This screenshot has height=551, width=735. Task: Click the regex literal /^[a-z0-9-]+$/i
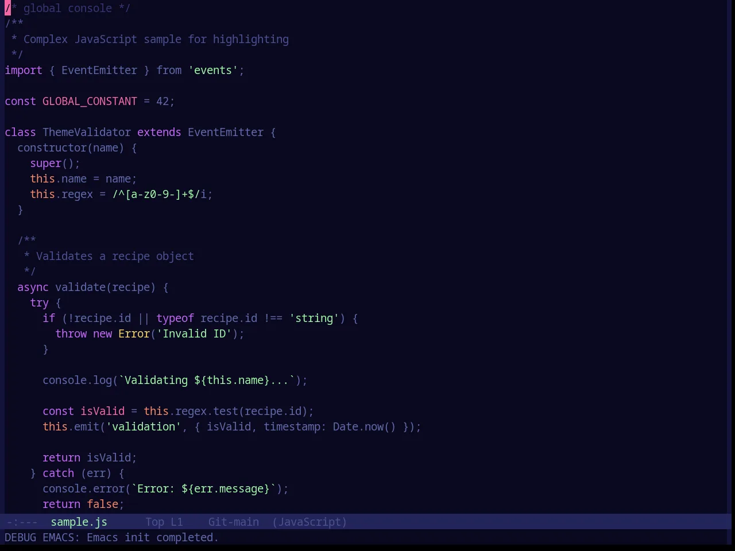(x=159, y=194)
